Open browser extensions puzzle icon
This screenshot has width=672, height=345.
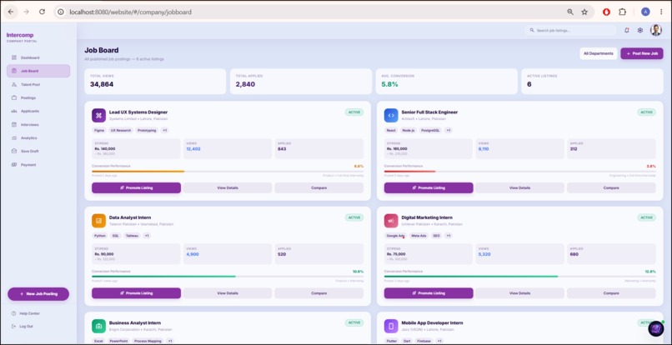coord(622,12)
